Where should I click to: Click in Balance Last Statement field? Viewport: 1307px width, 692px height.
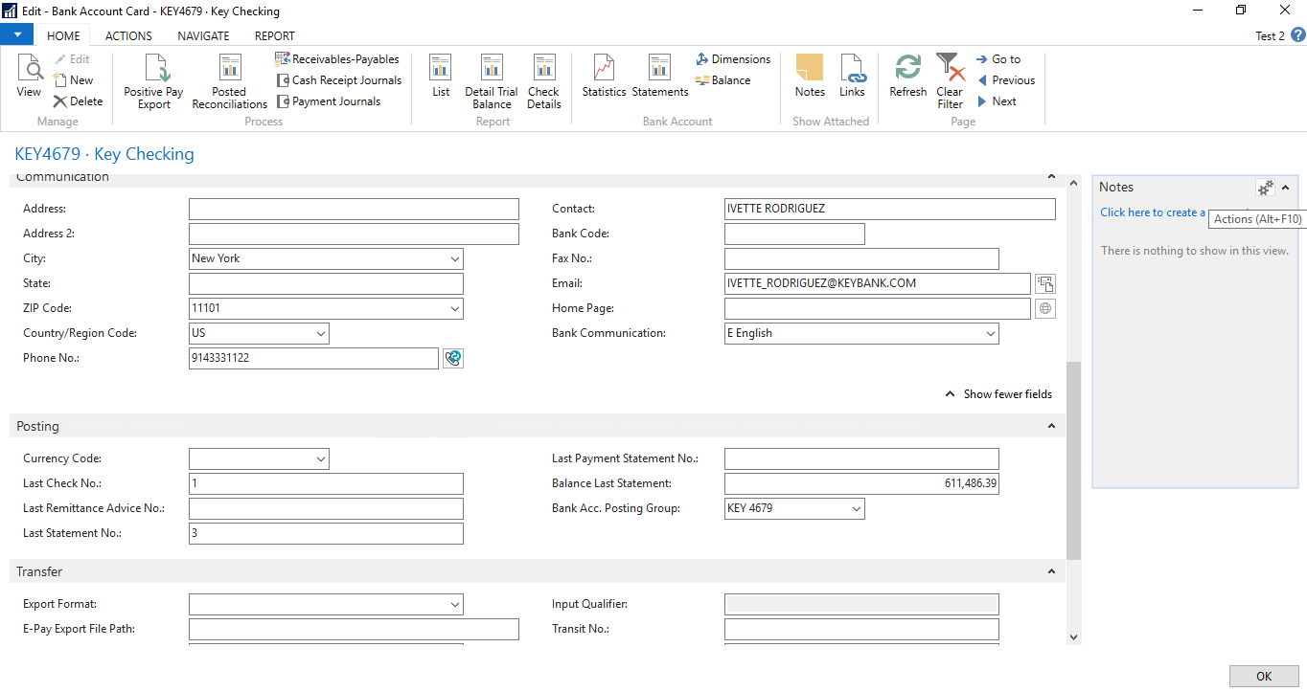[861, 483]
